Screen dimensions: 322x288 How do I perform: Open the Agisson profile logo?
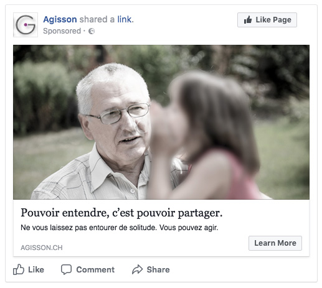26,25
